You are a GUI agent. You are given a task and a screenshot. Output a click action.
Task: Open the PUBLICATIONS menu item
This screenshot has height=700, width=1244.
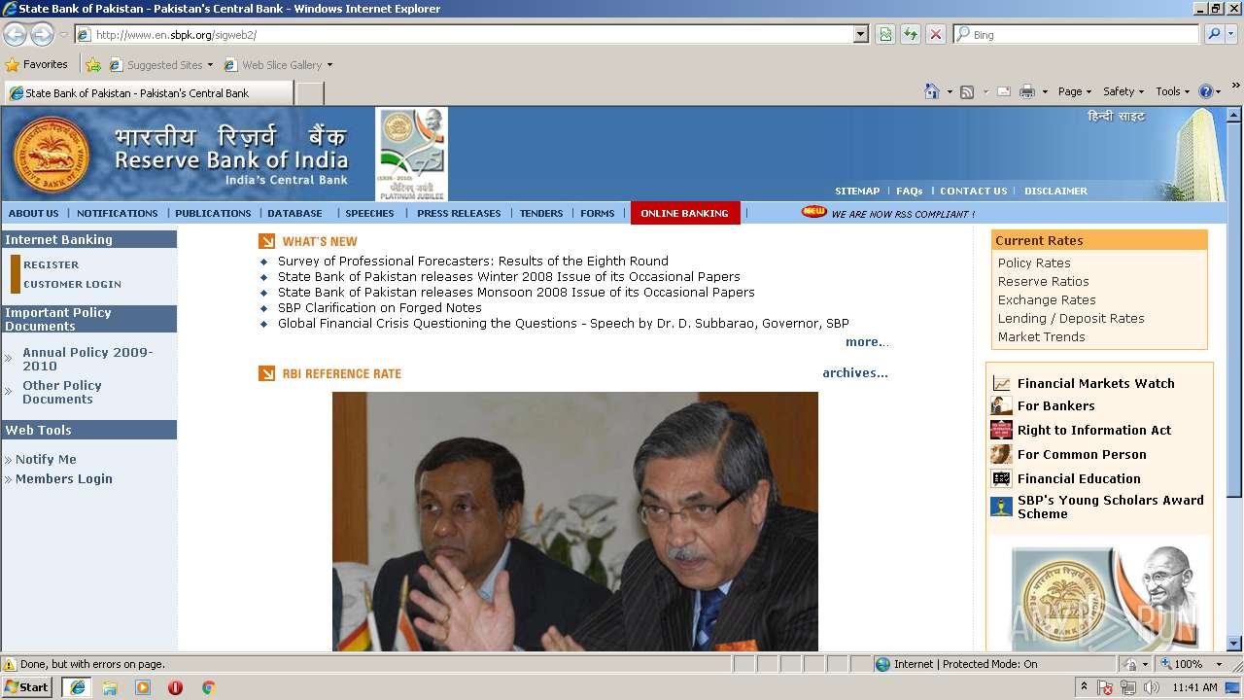pyautogui.click(x=213, y=213)
